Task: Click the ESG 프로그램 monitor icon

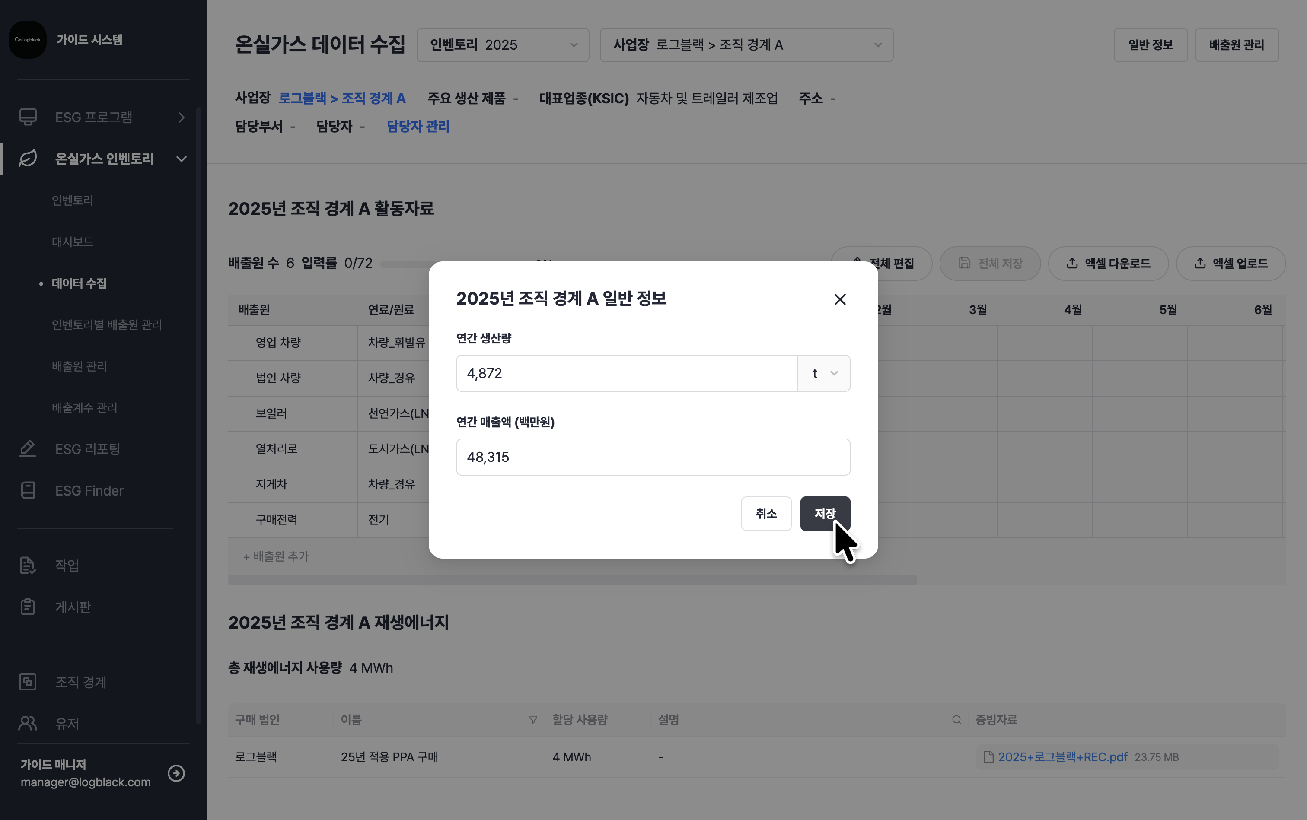Action: point(28,117)
